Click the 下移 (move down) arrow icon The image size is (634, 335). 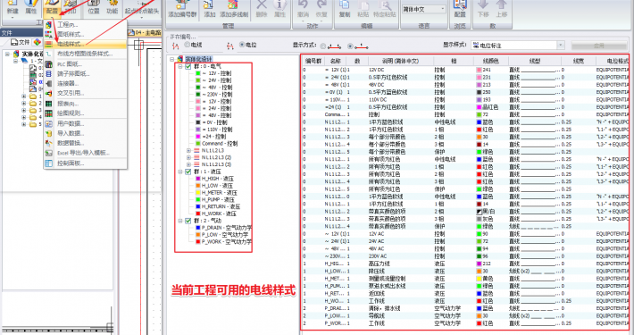[x=483, y=4]
